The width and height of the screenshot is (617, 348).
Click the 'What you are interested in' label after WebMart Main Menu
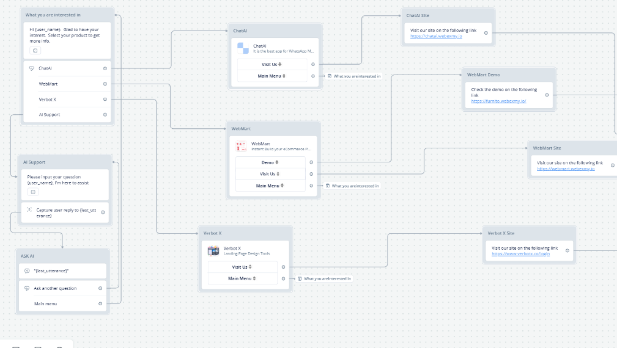tap(355, 186)
